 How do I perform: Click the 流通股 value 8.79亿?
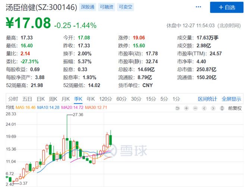145,78
